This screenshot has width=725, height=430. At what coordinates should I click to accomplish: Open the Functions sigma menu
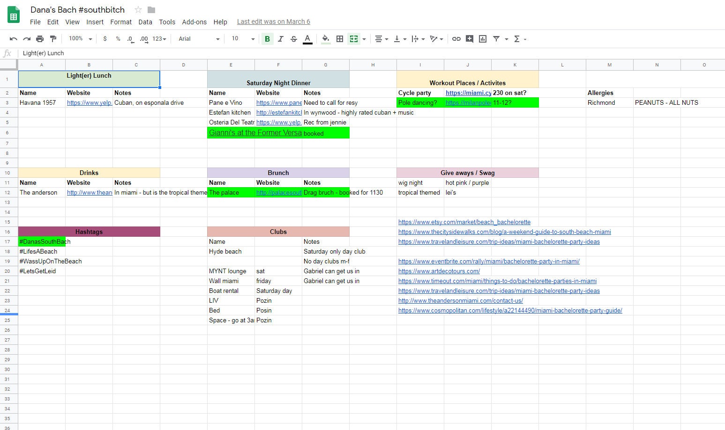coord(520,39)
